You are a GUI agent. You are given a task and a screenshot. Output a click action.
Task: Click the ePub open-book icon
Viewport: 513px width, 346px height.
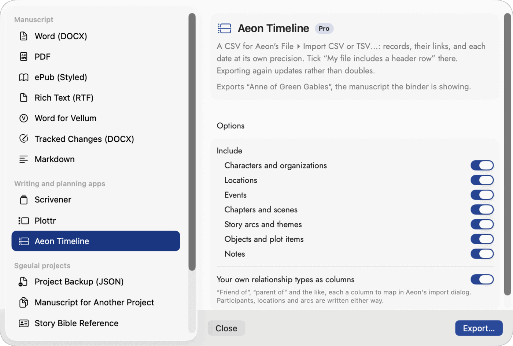pos(23,77)
